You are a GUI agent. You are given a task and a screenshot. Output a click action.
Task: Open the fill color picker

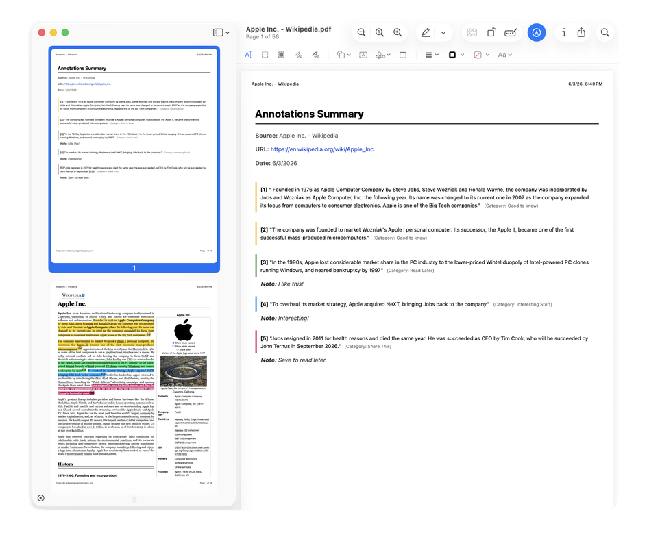tap(482, 55)
